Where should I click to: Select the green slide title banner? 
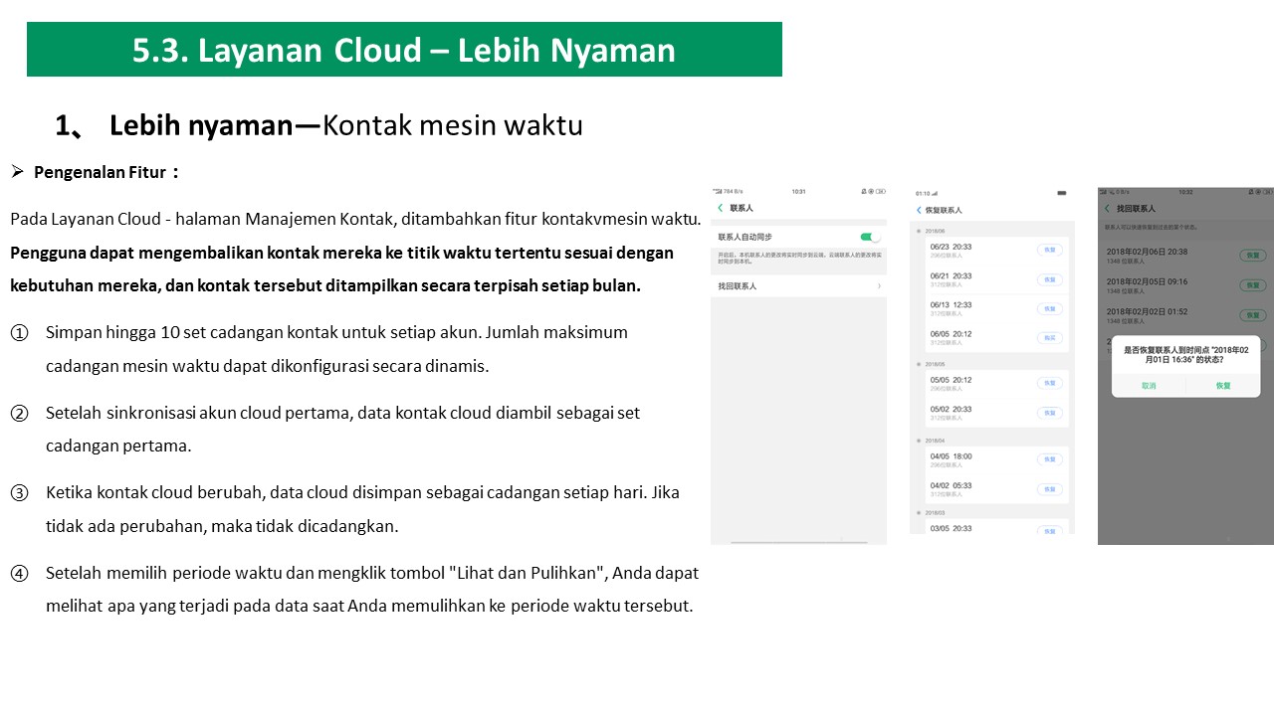click(x=404, y=50)
